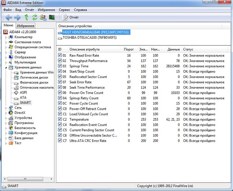Click the Сеть network icon
Screen dimensions: 233x191
pos(11,108)
